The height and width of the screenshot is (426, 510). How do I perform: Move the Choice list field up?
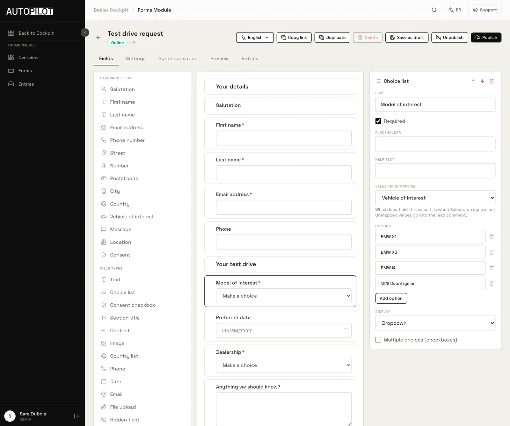coord(473,81)
